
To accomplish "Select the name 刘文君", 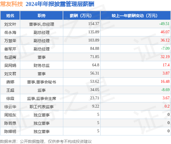I will point(10,74).
